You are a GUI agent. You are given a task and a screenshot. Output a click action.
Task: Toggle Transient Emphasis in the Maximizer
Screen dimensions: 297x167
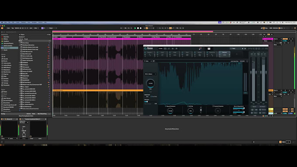click(x=213, y=106)
